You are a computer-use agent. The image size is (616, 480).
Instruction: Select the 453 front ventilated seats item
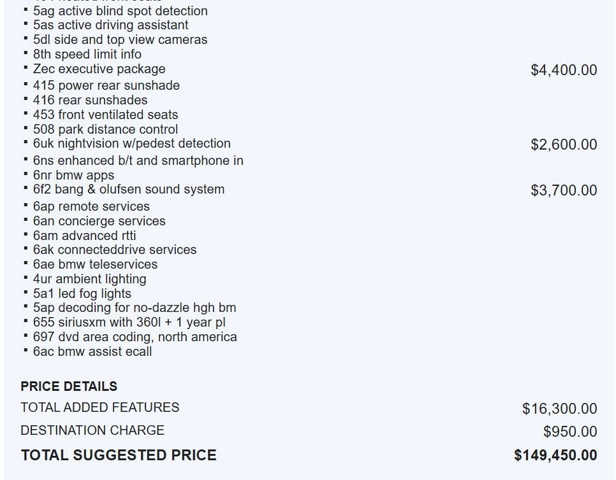105,115
